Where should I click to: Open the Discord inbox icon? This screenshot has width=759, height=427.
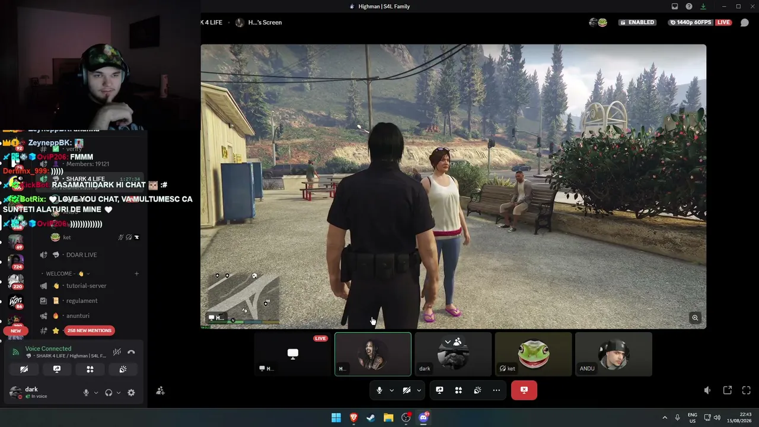(x=675, y=7)
